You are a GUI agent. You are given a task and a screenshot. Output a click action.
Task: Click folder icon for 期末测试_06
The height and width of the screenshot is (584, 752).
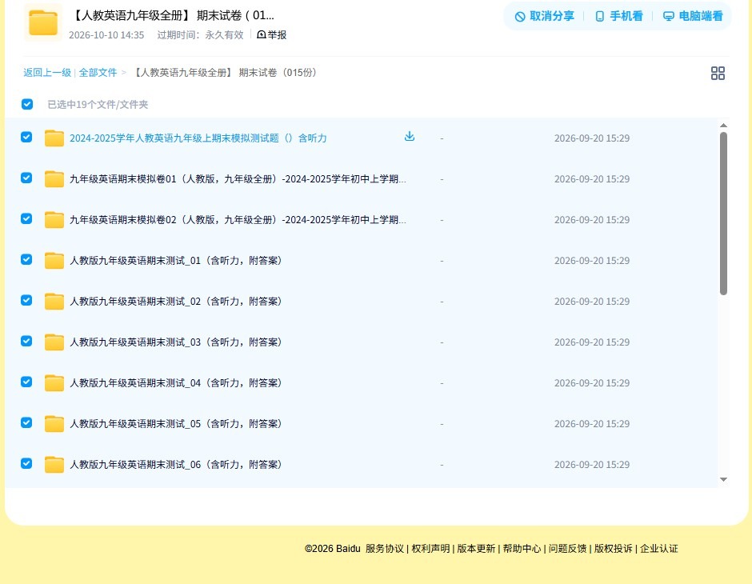click(x=54, y=464)
